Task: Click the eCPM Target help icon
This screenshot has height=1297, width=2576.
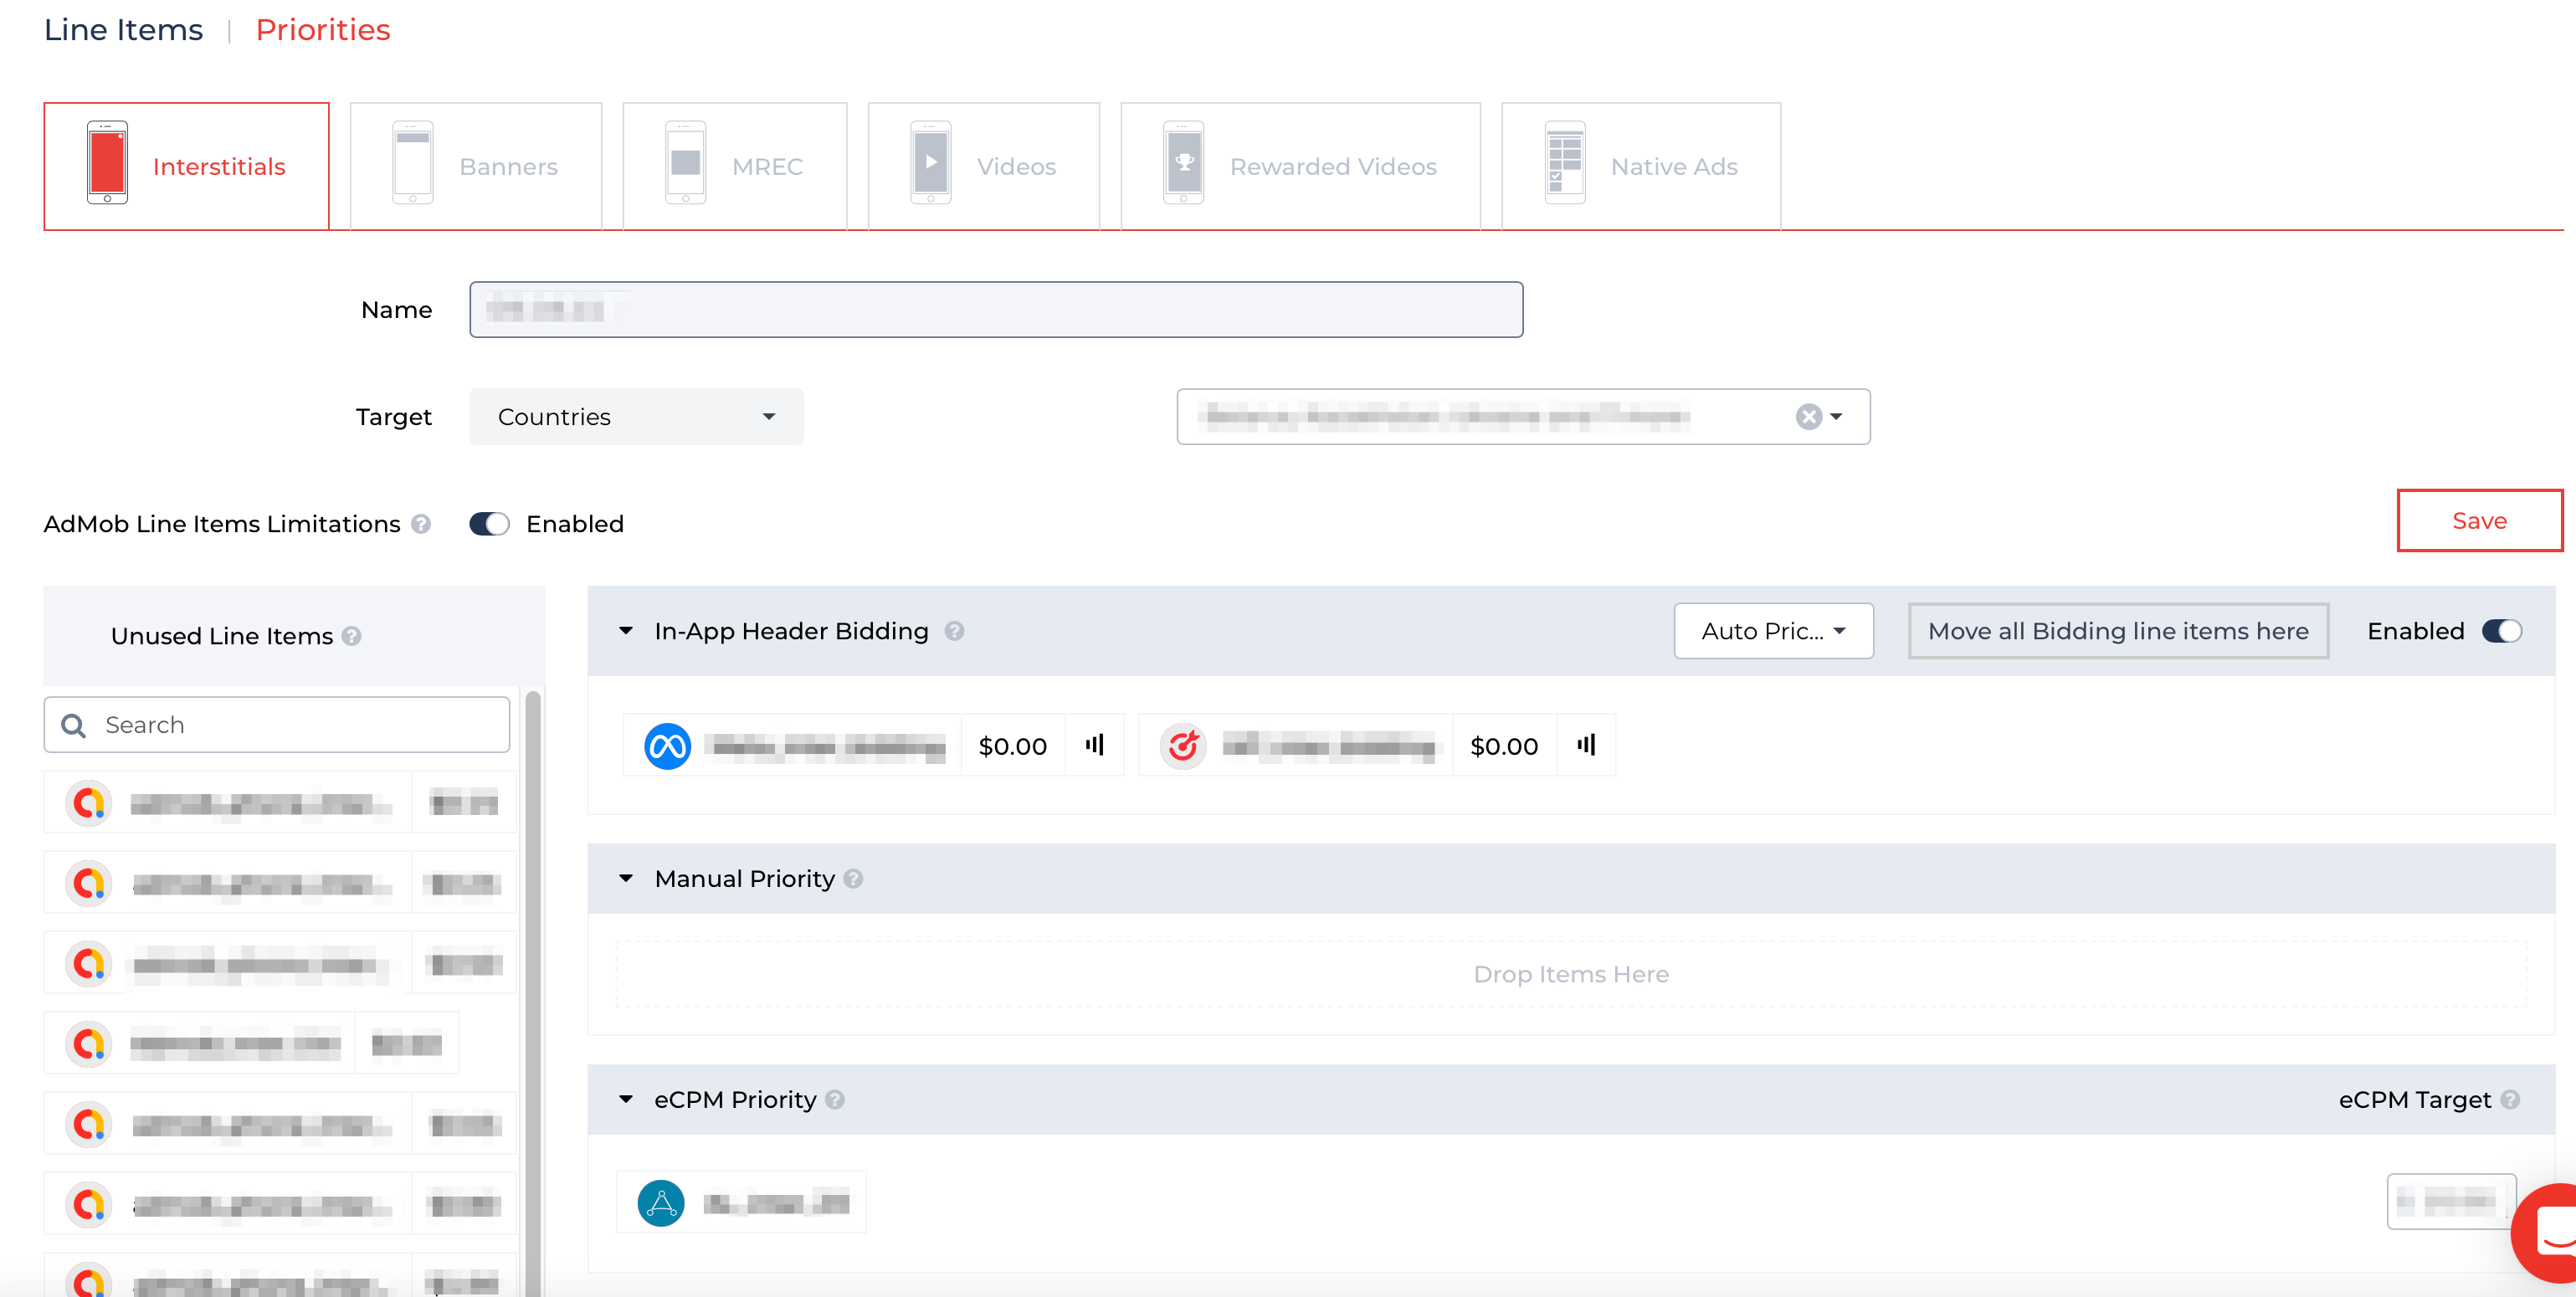Action: point(2510,1100)
